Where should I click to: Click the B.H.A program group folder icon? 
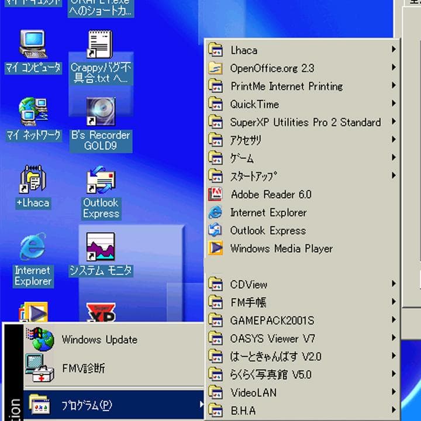click(215, 410)
